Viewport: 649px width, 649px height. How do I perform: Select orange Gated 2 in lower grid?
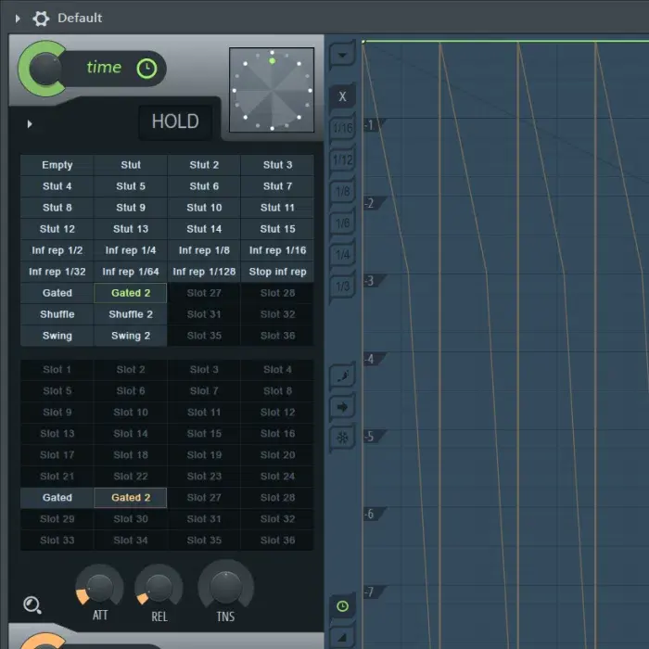tap(131, 498)
